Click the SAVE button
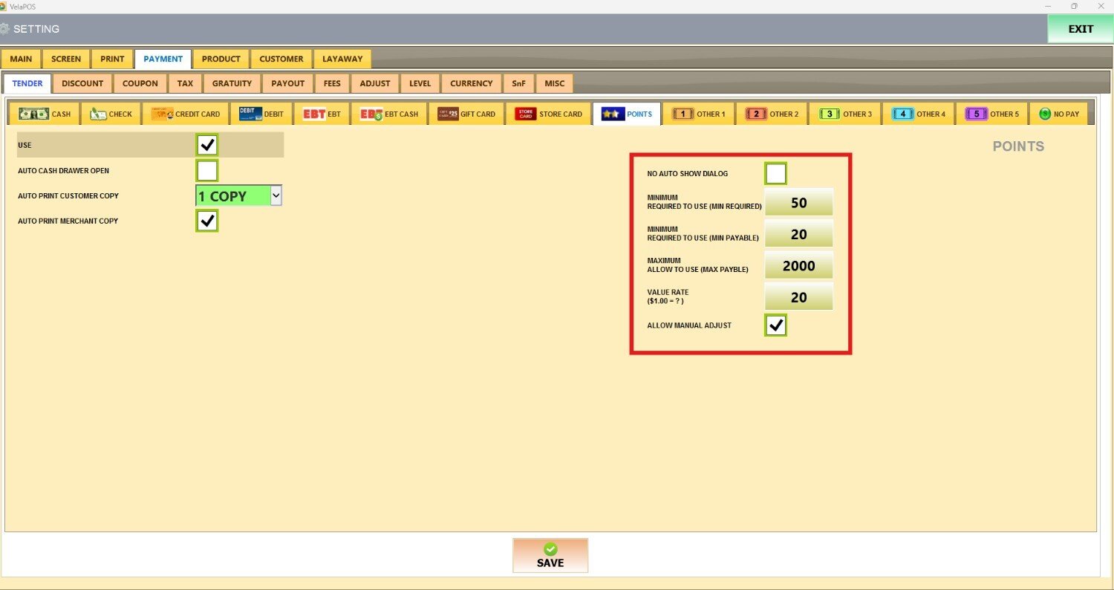Viewport: 1114px width, 590px height. pos(550,555)
